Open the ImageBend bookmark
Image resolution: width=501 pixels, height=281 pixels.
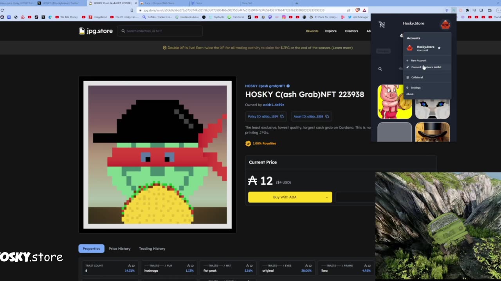coord(98,17)
